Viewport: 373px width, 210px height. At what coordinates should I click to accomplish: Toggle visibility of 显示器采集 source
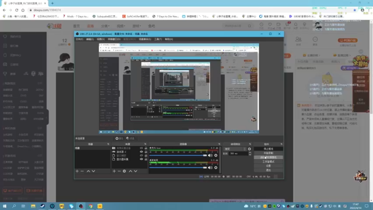(141, 159)
